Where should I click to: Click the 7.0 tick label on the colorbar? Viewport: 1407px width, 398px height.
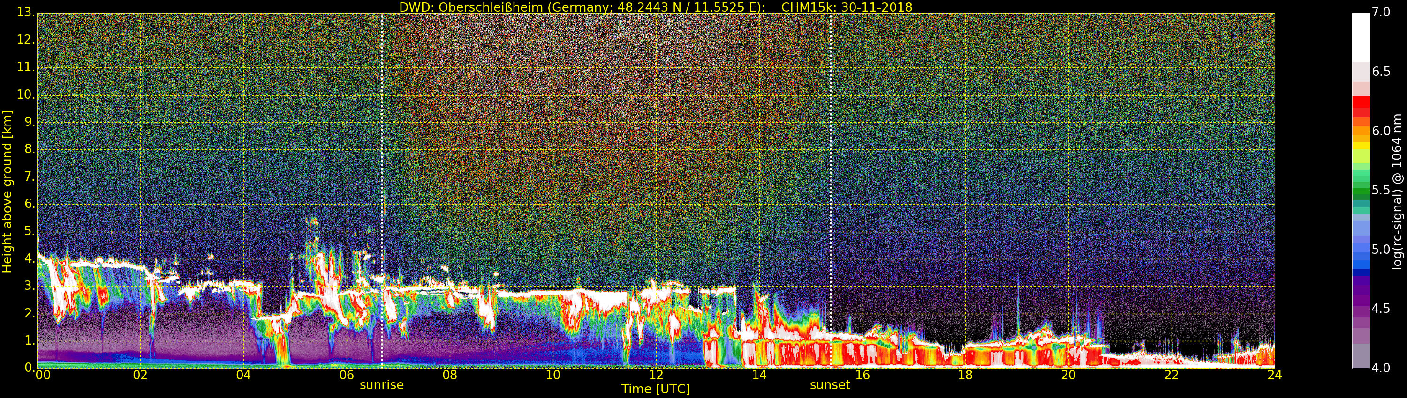coord(1381,12)
